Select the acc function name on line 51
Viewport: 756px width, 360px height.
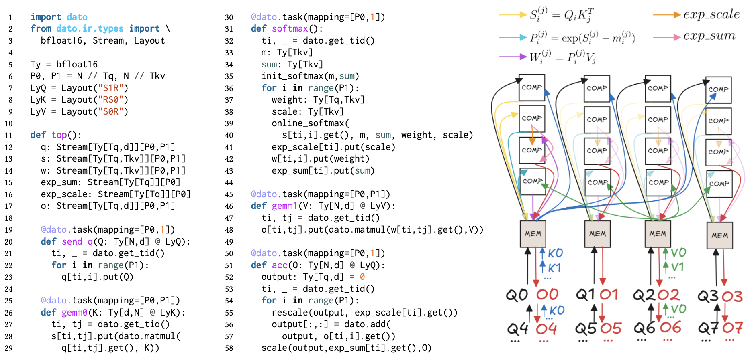pyautogui.click(x=280, y=265)
